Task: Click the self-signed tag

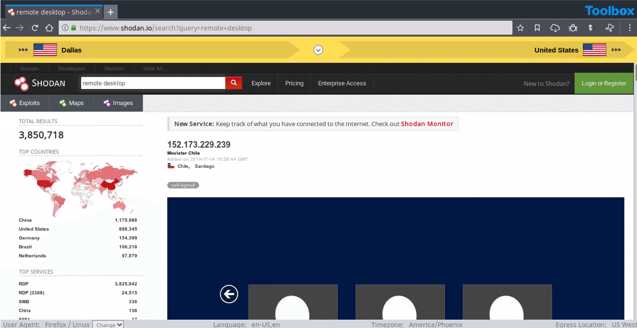Action: coord(183,185)
